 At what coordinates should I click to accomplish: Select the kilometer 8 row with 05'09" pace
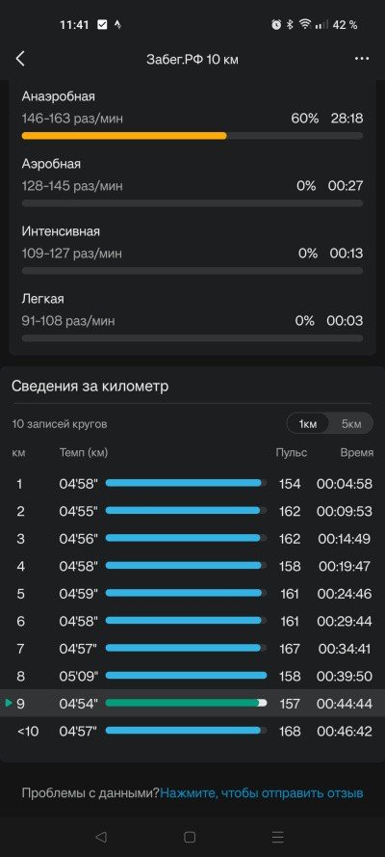(x=192, y=676)
